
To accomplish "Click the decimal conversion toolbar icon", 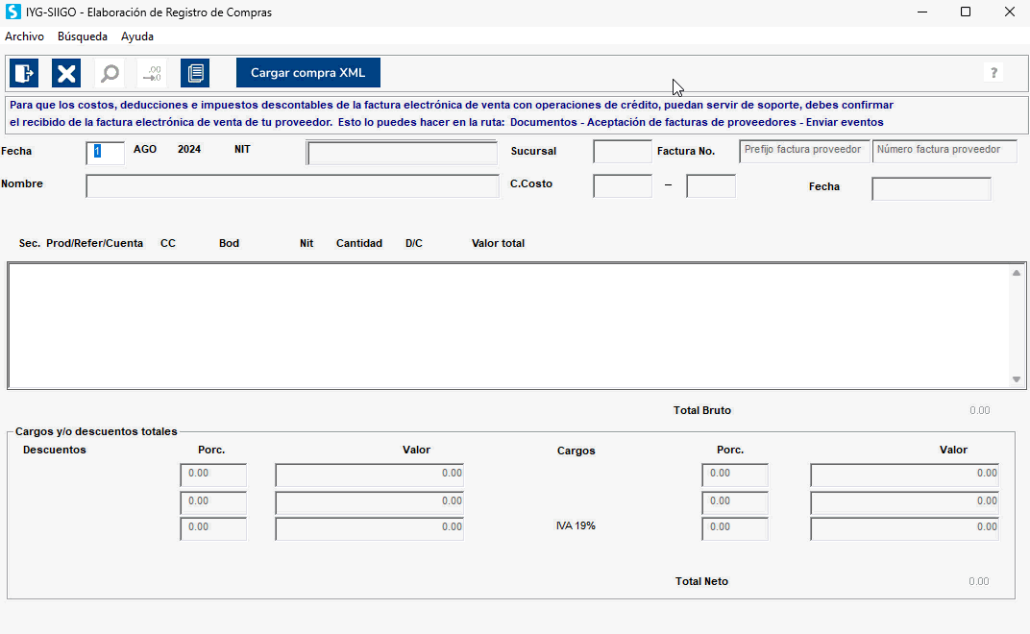I will (x=153, y=73).
